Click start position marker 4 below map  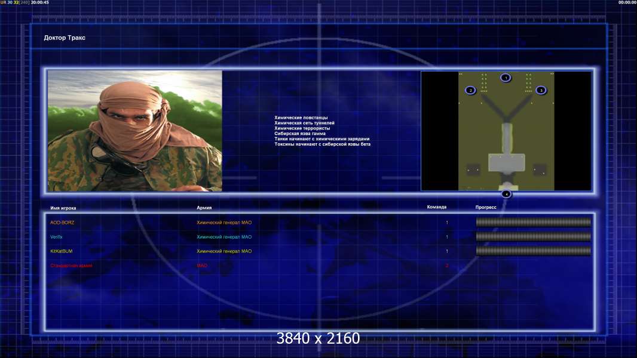click(506, 194)
